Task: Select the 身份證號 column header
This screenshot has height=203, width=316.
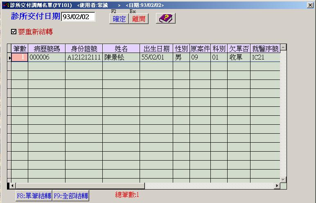Action: pyautogui.click(x=84, y=49)
